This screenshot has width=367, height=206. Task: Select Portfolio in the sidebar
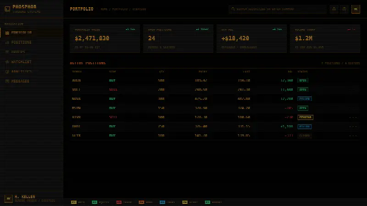point(32,33)
